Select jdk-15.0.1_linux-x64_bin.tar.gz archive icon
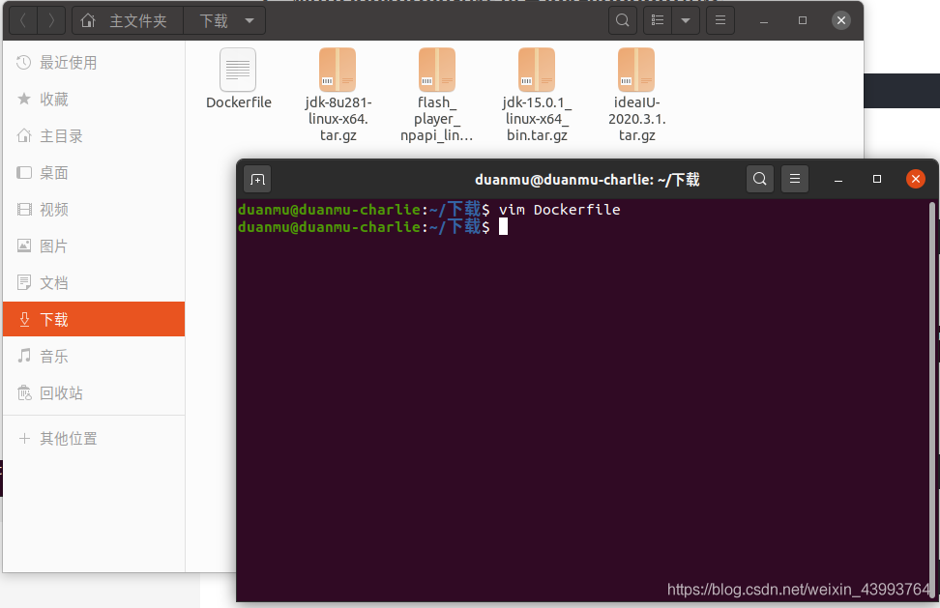The width and height of the screenshot is (940, 608). (537, 71)
